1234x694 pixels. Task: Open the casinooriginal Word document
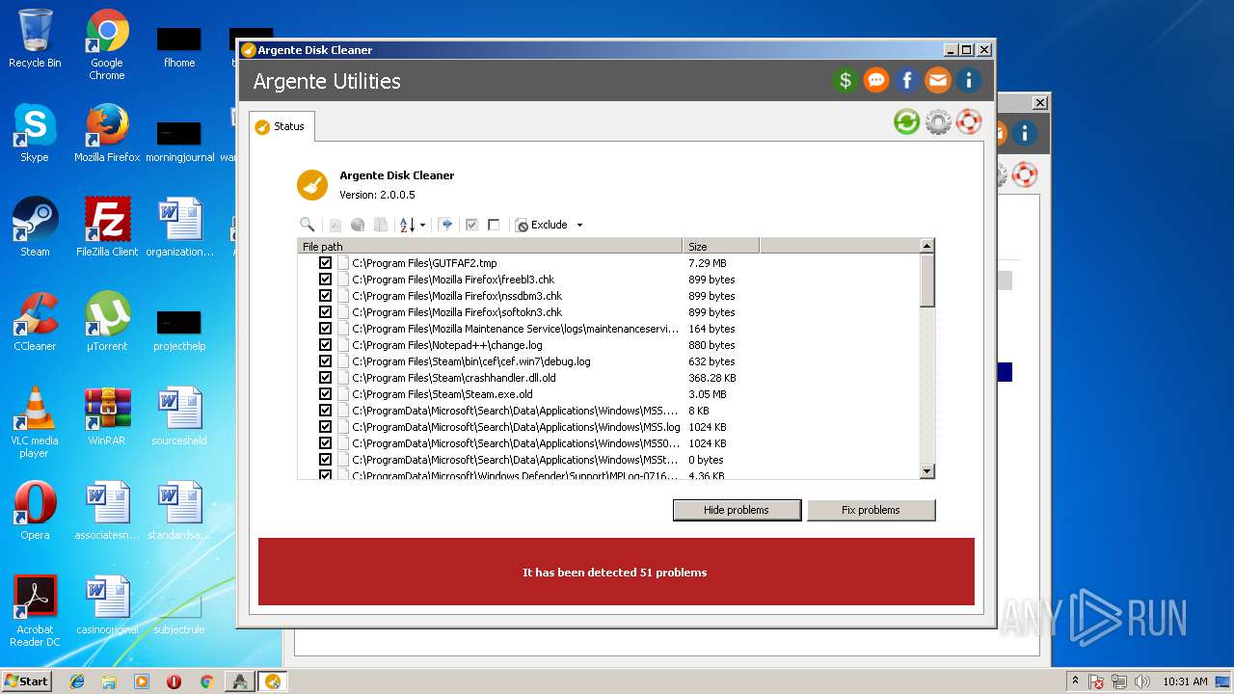tap(107, 605)
